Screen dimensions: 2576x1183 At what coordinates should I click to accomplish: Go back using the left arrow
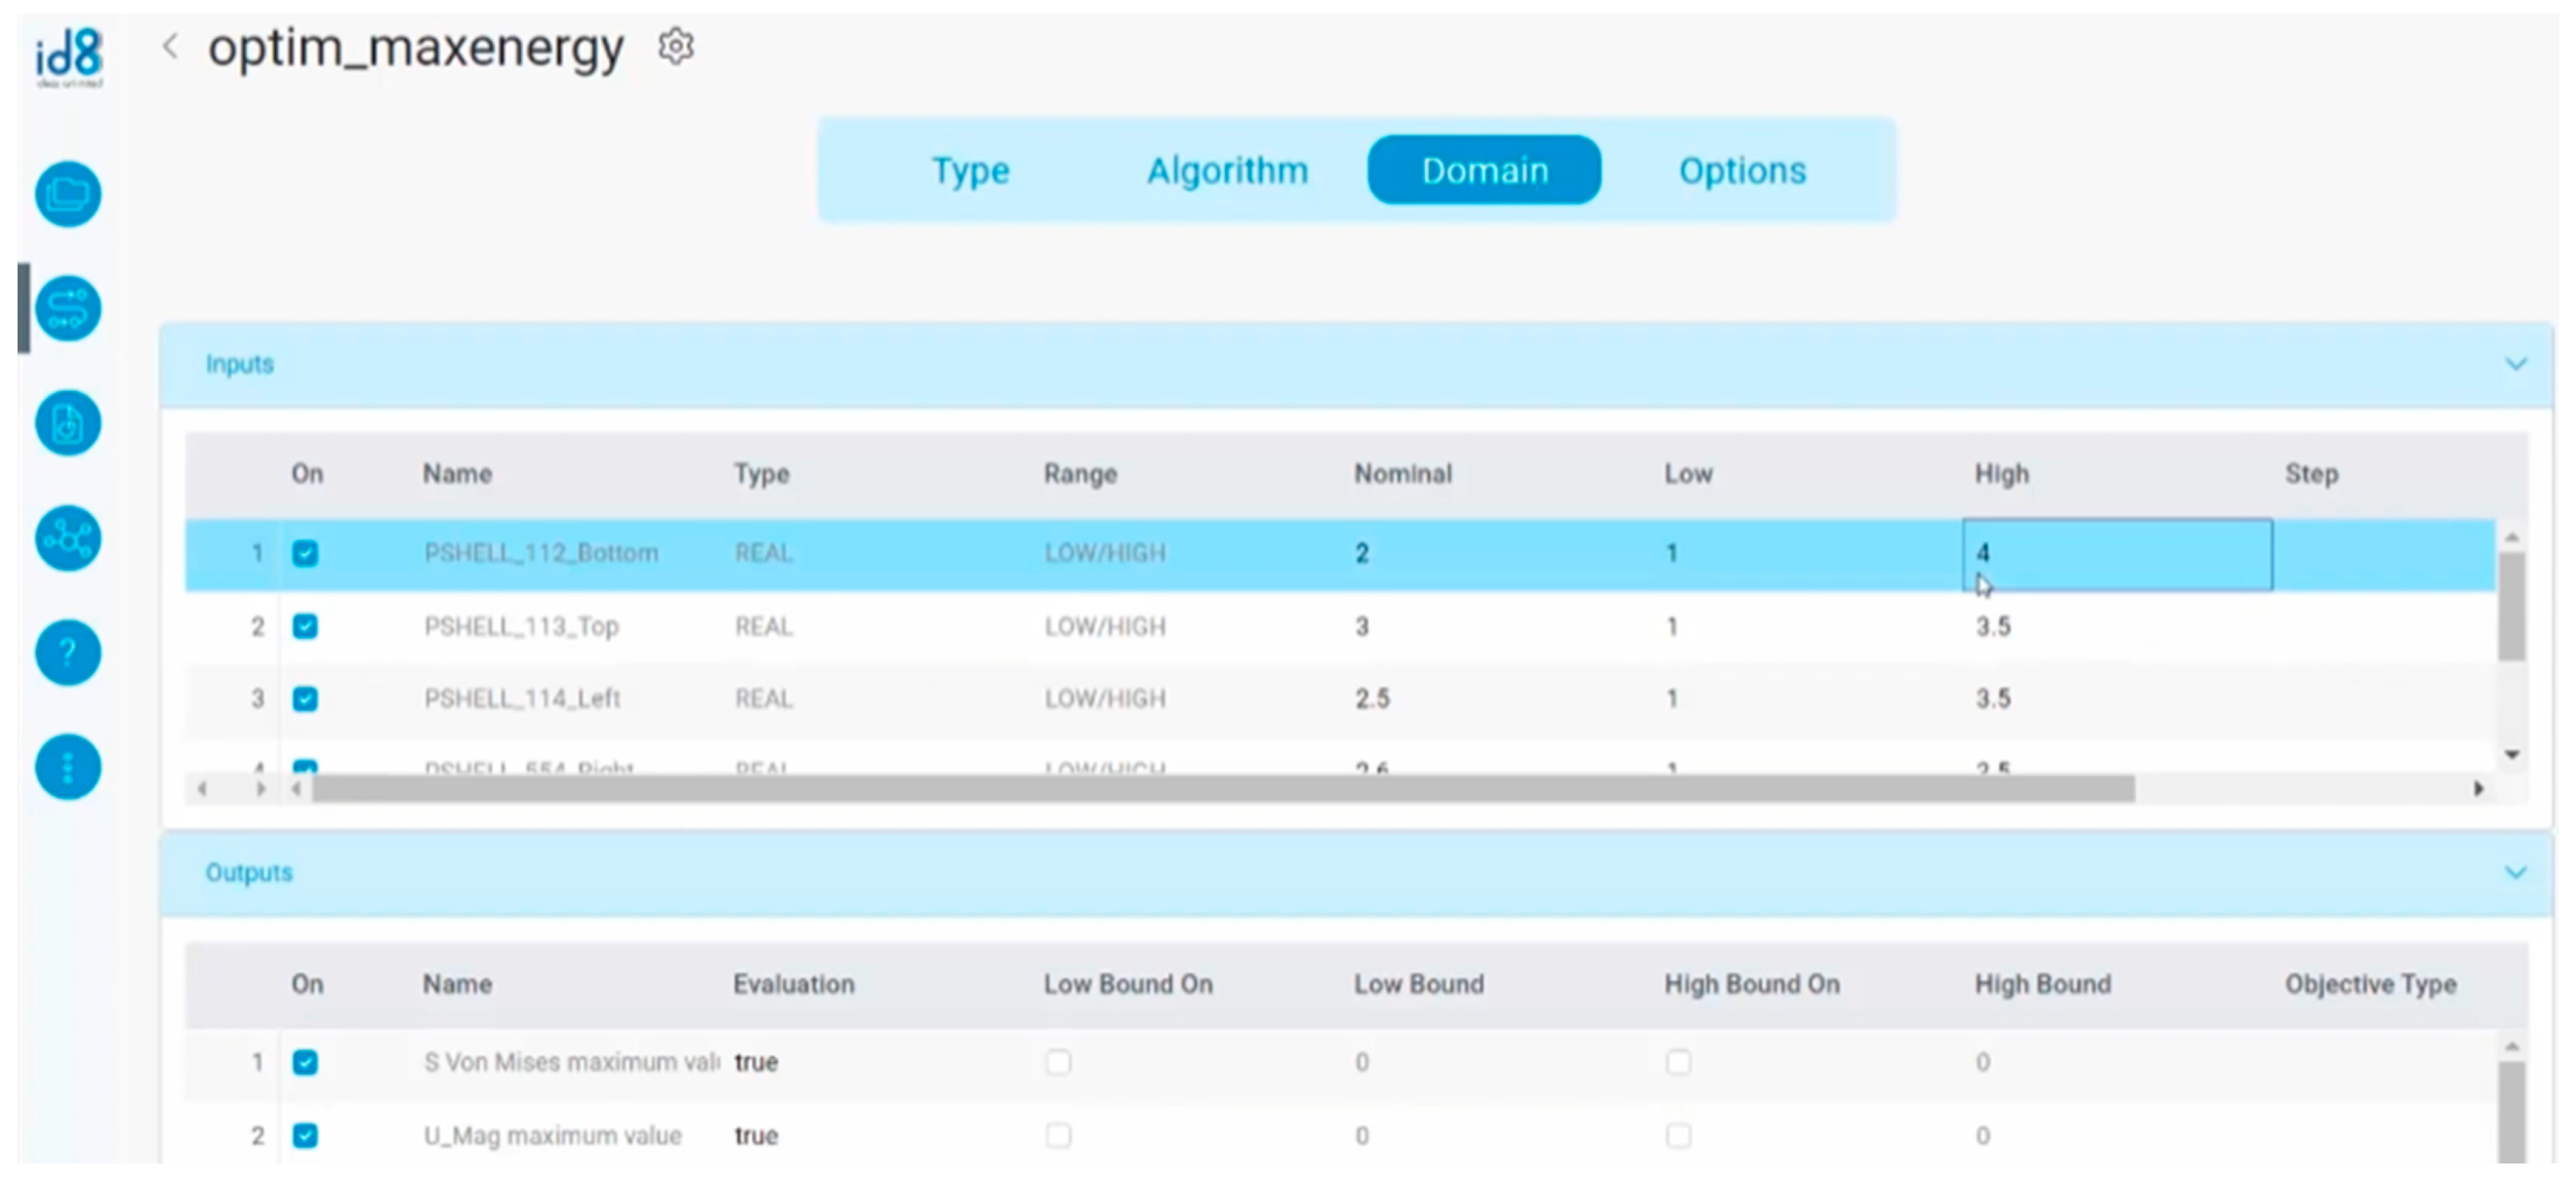point(171,46)
